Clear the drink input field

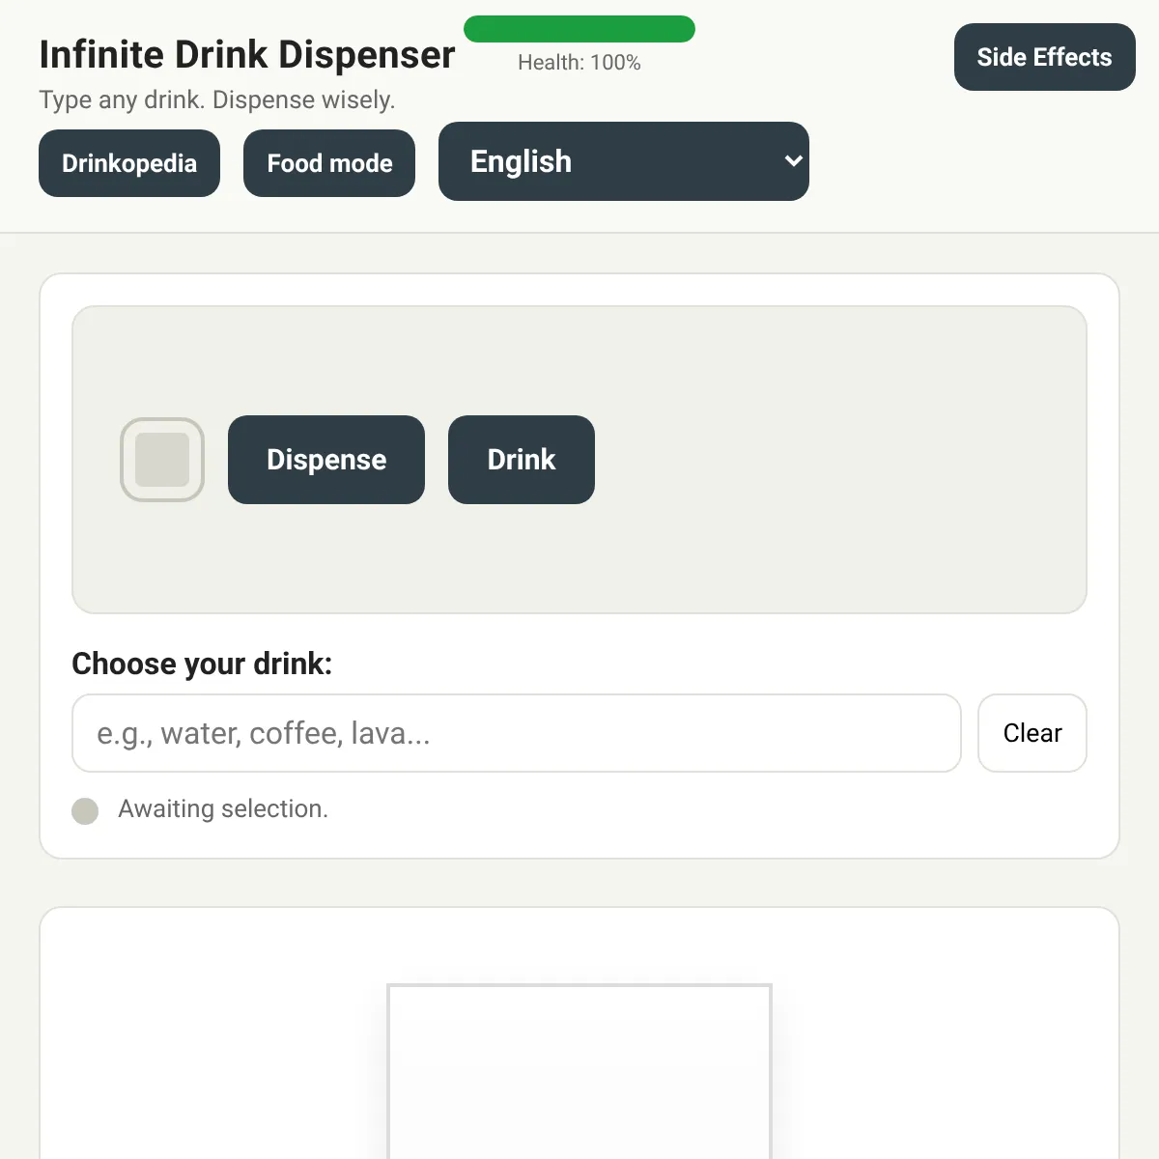click(x=1032, y=733)
